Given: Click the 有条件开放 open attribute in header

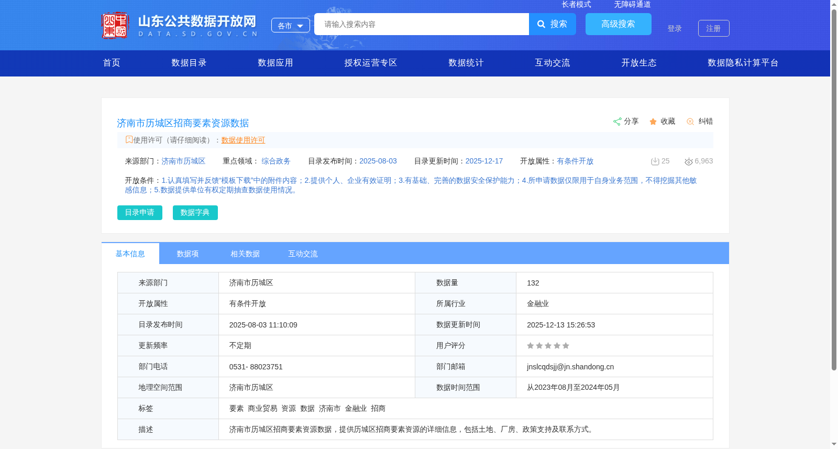Looking at the screenshot, I should tap(575, 161).
